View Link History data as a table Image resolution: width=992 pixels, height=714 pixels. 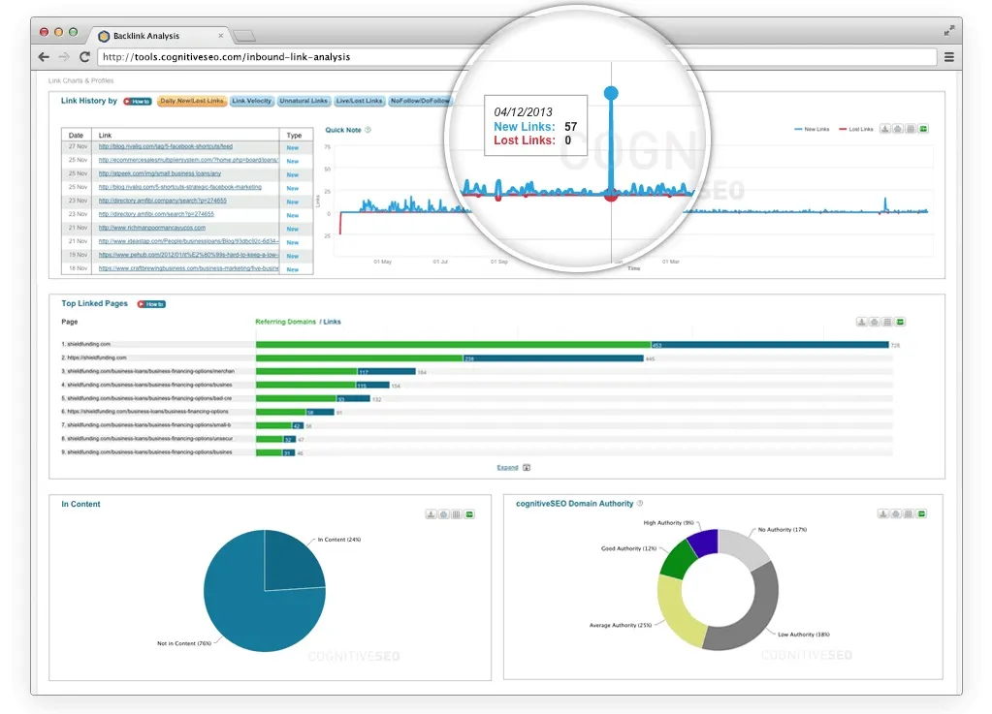tap(910, 128)
